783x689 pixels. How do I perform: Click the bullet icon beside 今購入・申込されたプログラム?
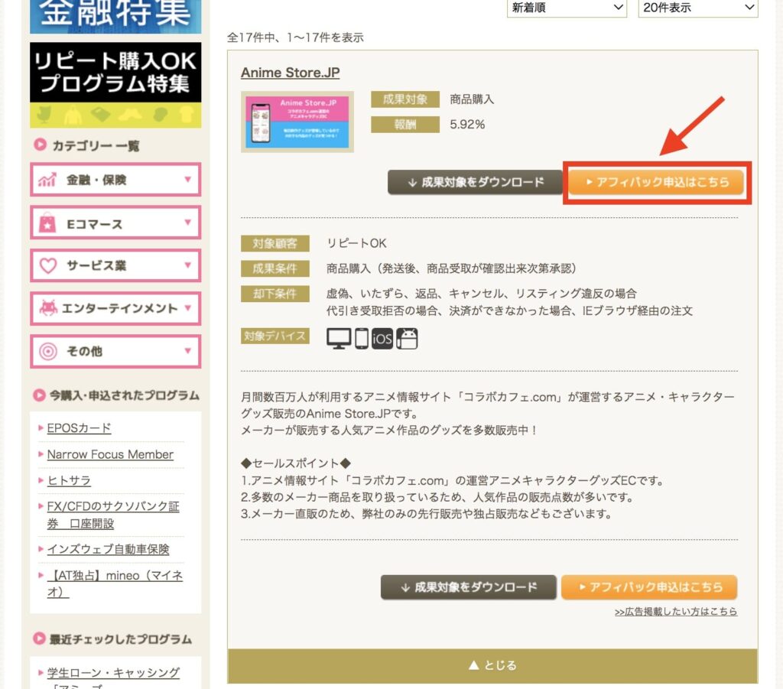click(x=39, y=395)
